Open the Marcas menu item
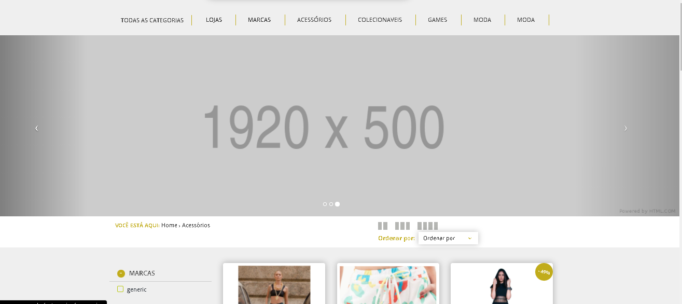This screenshot has width=682, height=304. (259, 20)
